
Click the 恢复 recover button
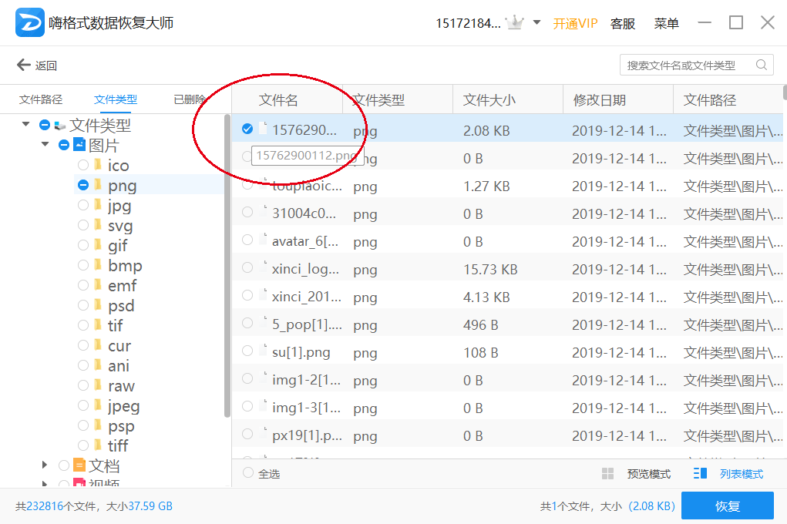click(x=728, y=506)
